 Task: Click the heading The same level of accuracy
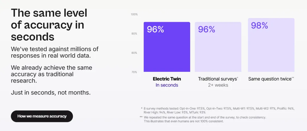tap(49, 25)
